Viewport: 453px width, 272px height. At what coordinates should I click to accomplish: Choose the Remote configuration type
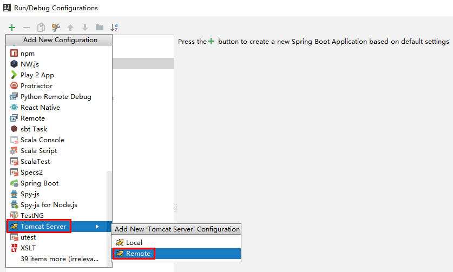click(x=59, y=118)
